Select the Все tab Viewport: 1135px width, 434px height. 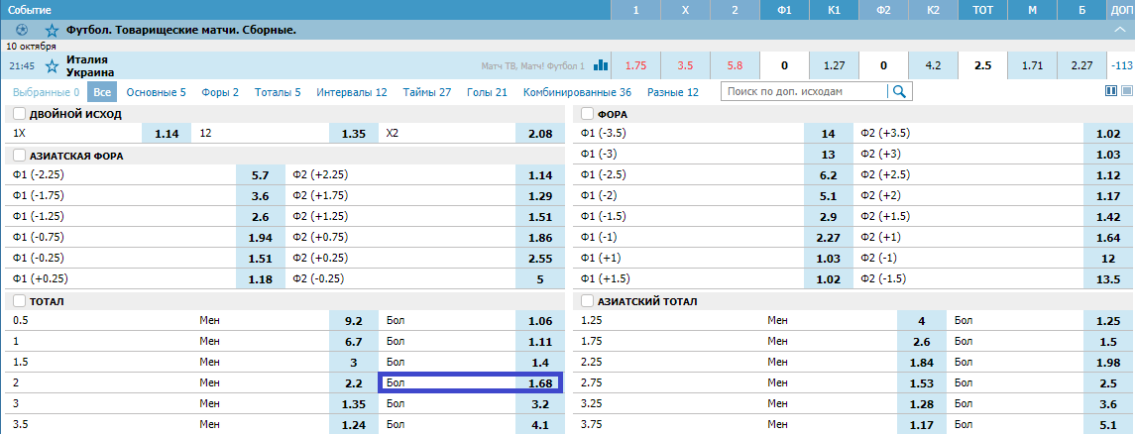tap(102, 92)
